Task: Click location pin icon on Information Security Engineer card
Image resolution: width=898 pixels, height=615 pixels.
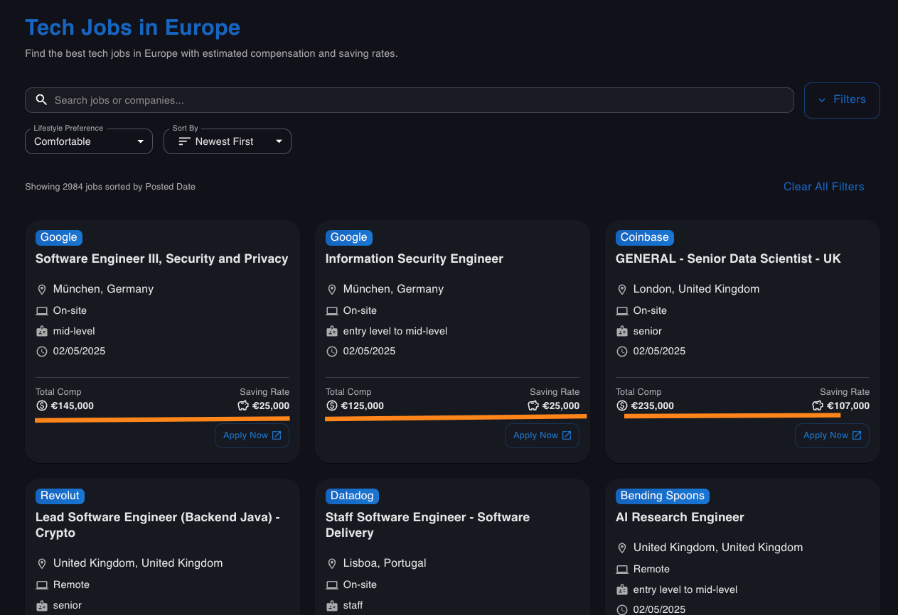Action: (332, 290)
